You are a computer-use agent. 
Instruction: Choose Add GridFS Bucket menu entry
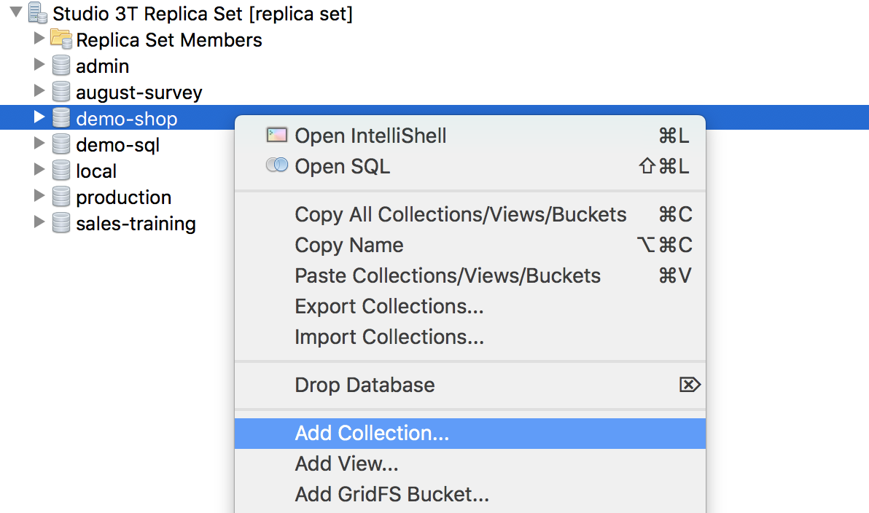coord(391,494)
